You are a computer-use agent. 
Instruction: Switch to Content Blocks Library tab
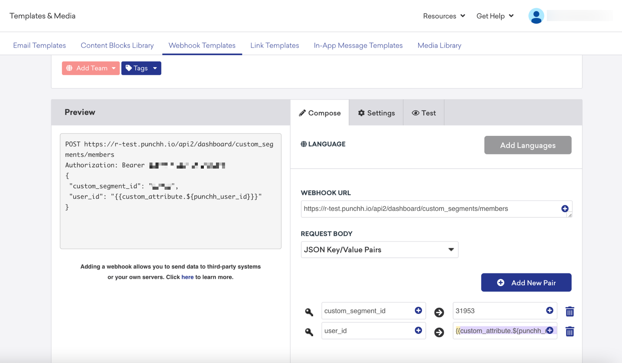(x=117, y=45)
